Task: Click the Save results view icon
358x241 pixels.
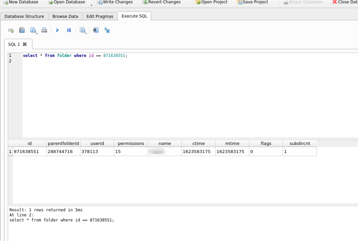Action: pyautogui.click(x=82, y=30)
